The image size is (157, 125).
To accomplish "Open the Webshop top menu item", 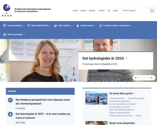I will [x=92, y=10].
